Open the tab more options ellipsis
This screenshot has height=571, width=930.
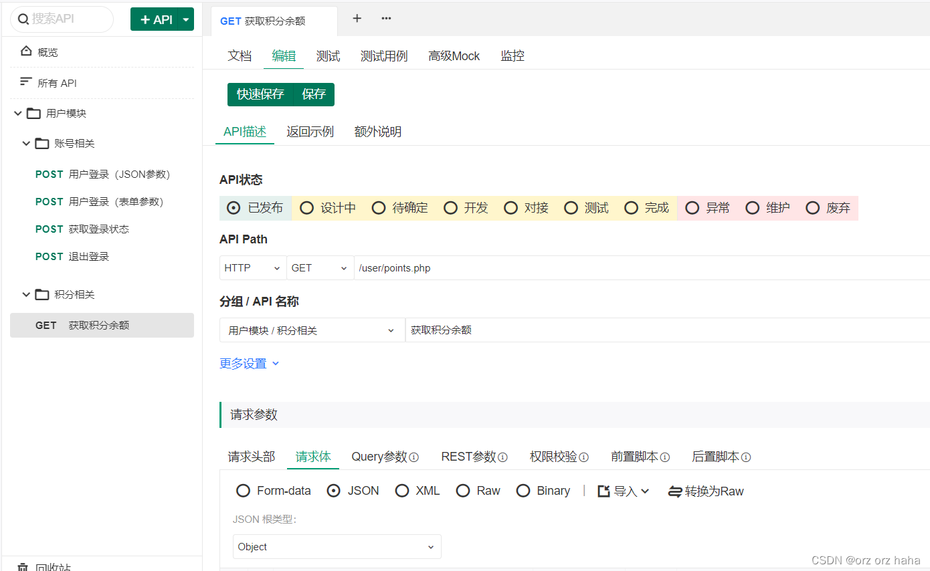(386, 19)
